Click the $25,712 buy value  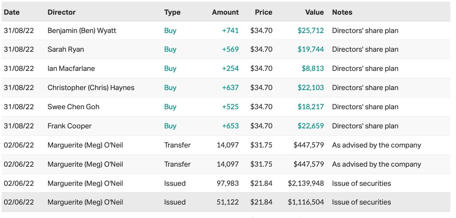[311, 31]
